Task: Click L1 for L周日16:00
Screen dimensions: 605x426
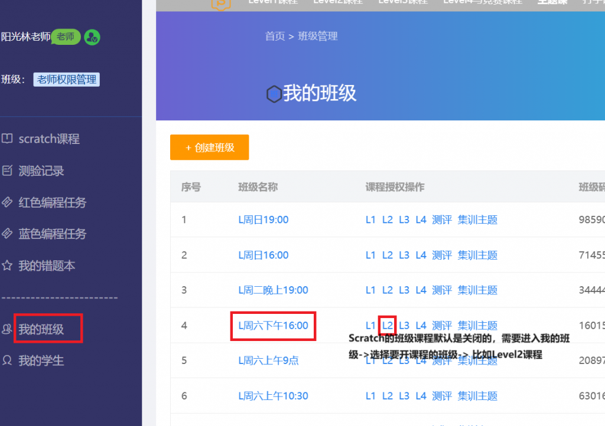Action: coord(370,255)
